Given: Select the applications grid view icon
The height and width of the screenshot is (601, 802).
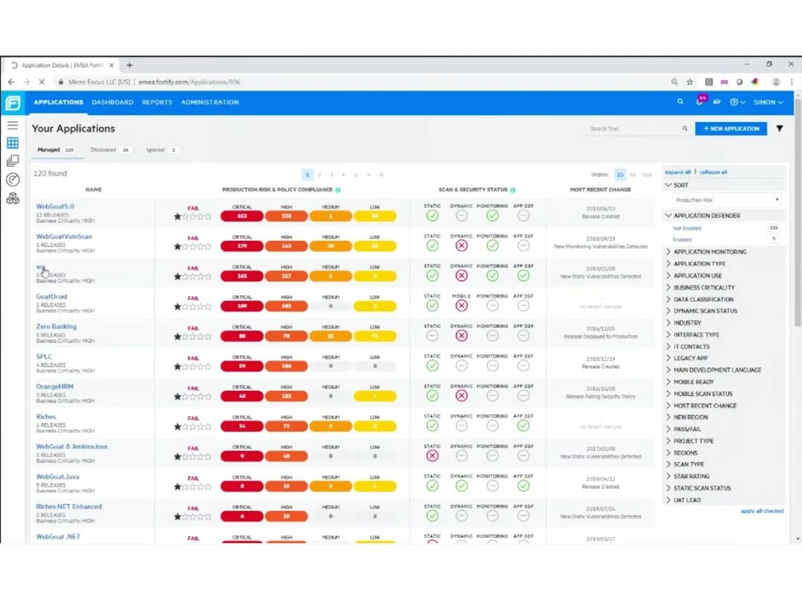Looking at the screenshot, I should click(13, 143).
